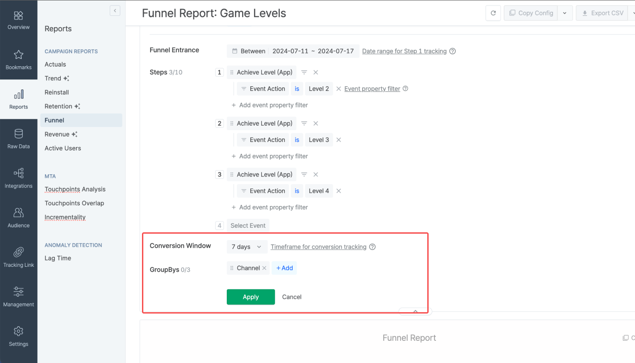Open the Lag Time report
The width and height of the screenshot is (635, 363).
58,258
